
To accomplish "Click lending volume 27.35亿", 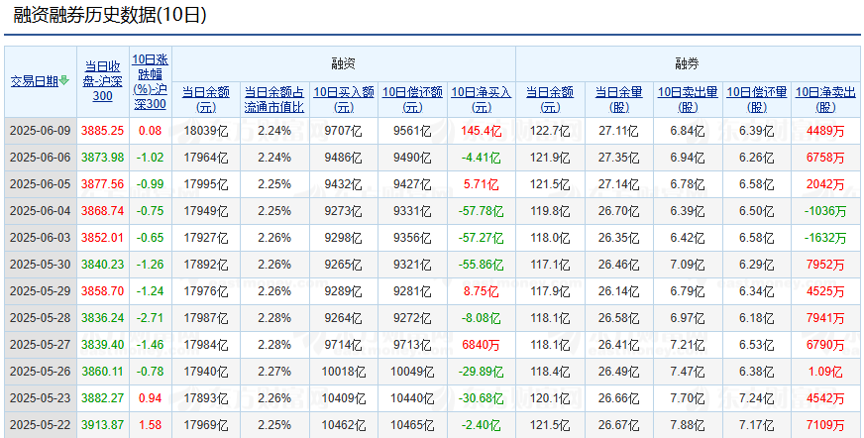I will (619, 158).
